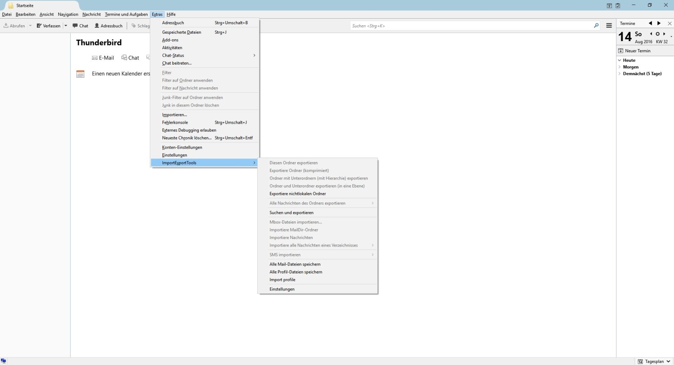This screenshot has height=365, width=674.
Task: Click the large date number 14
Action: tap(625, 37)
